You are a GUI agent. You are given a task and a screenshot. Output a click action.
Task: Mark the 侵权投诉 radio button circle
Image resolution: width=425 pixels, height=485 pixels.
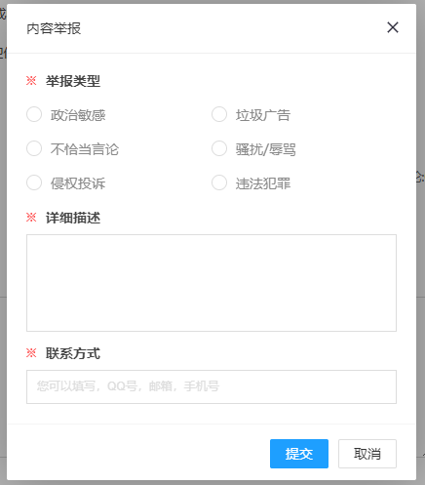coord(34,182)
